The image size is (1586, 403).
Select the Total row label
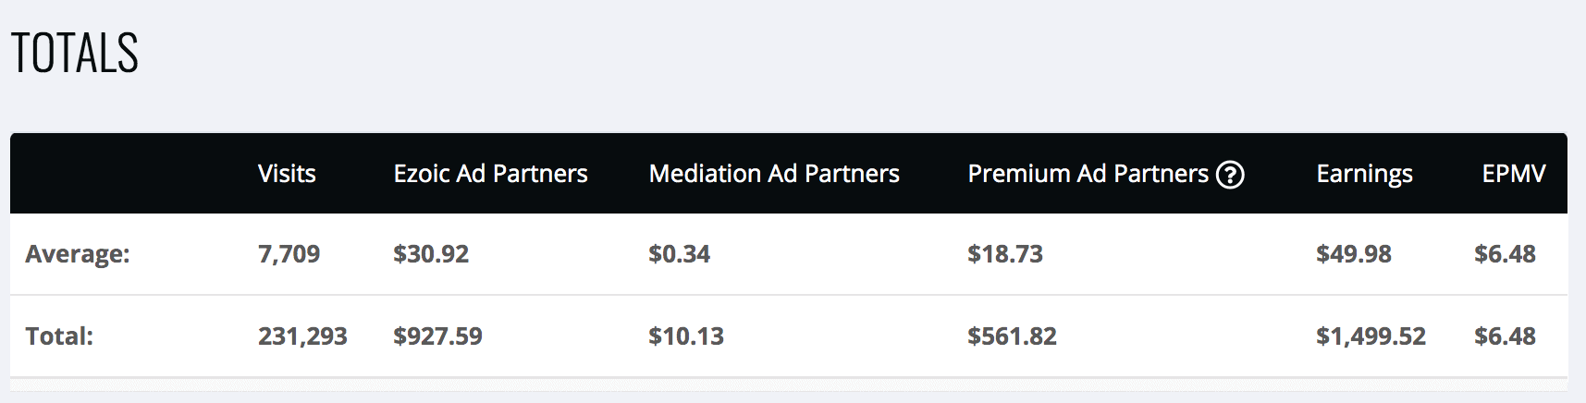pos(59,336)
